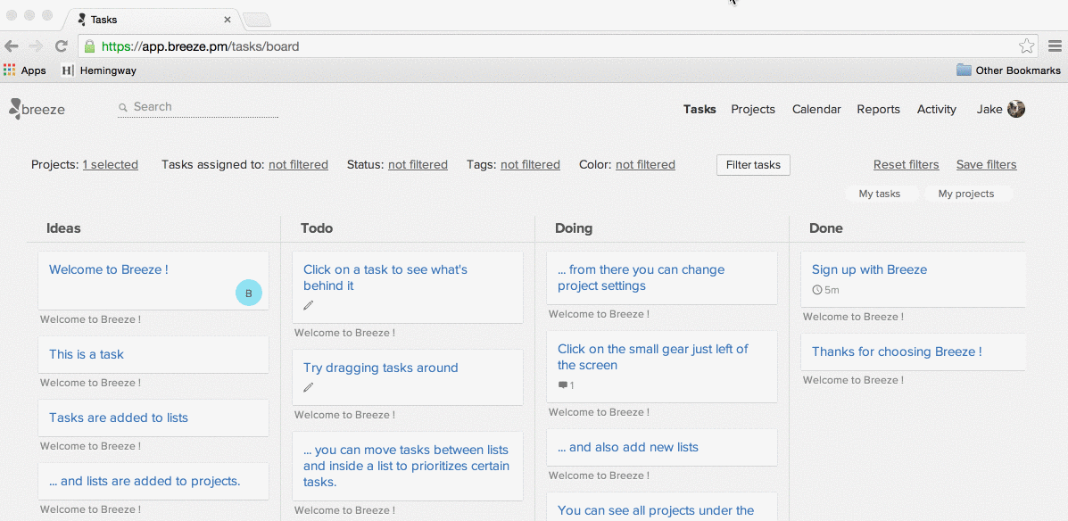Click Reset filters link
The height and width of the screenshot is (521, 1068).
(906, 164)
